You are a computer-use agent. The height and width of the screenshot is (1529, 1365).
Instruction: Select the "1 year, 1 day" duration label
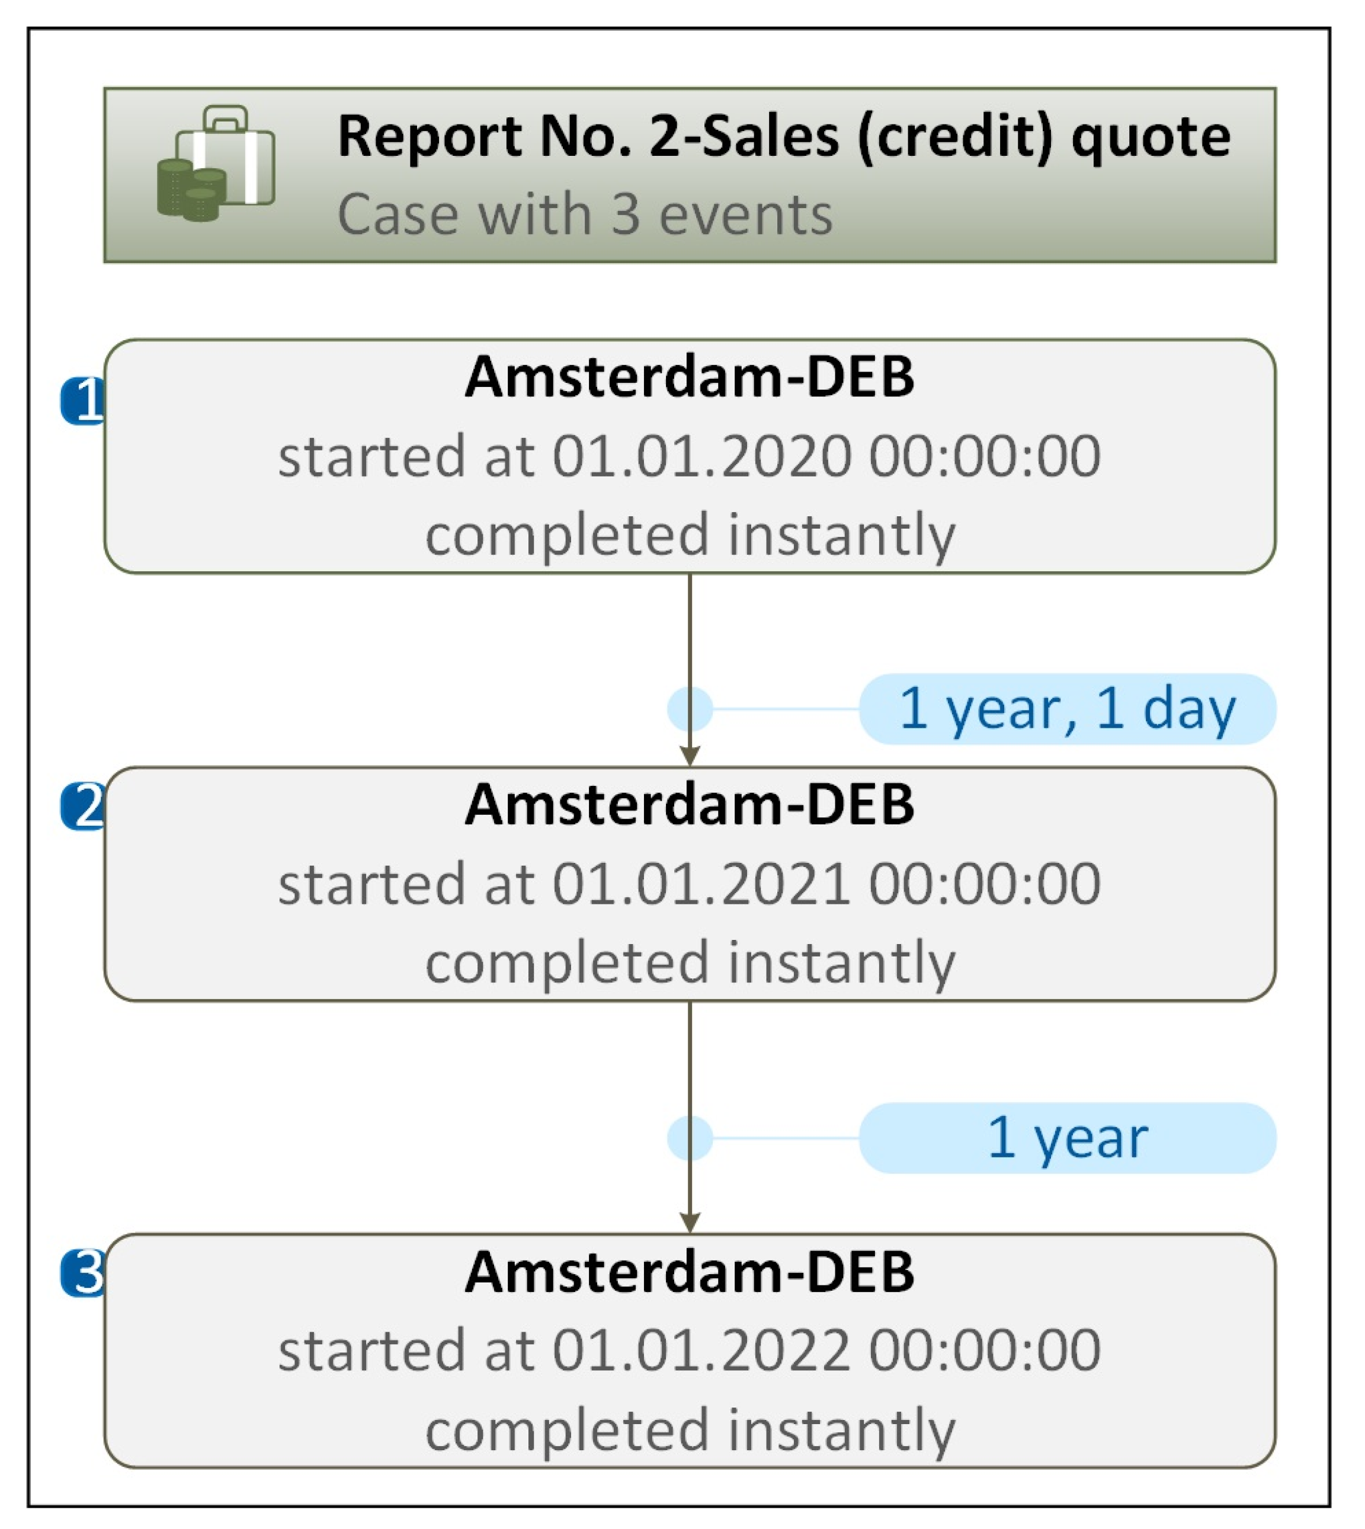tap(1066, 708)
